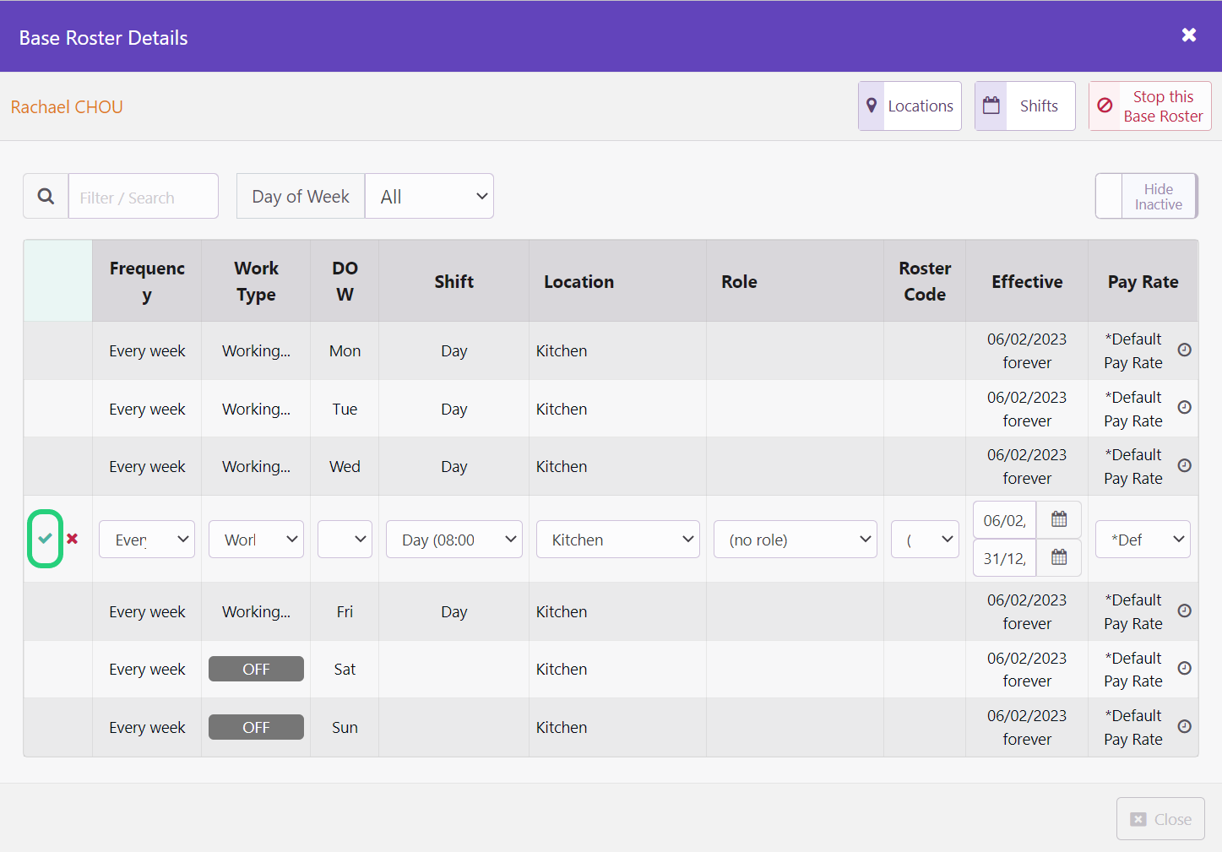
Task: Click the OFF badge in the Sun row
Action: pos(256,727)
